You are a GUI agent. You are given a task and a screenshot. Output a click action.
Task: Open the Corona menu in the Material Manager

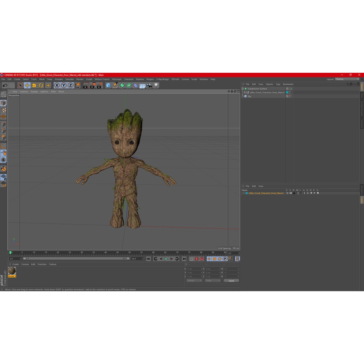(25, 264)
